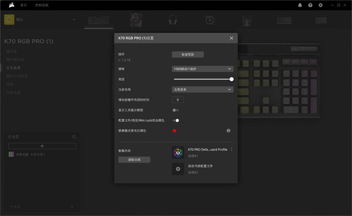Toggle the profile/brightness/Win Lock indicator color switch
The image size is (352, 216).
pos(176,120)
